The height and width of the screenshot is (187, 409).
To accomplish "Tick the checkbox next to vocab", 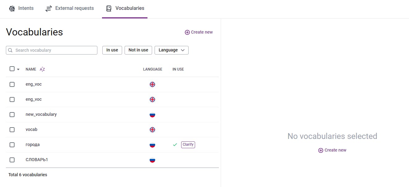I will click(x=12, y=130).
